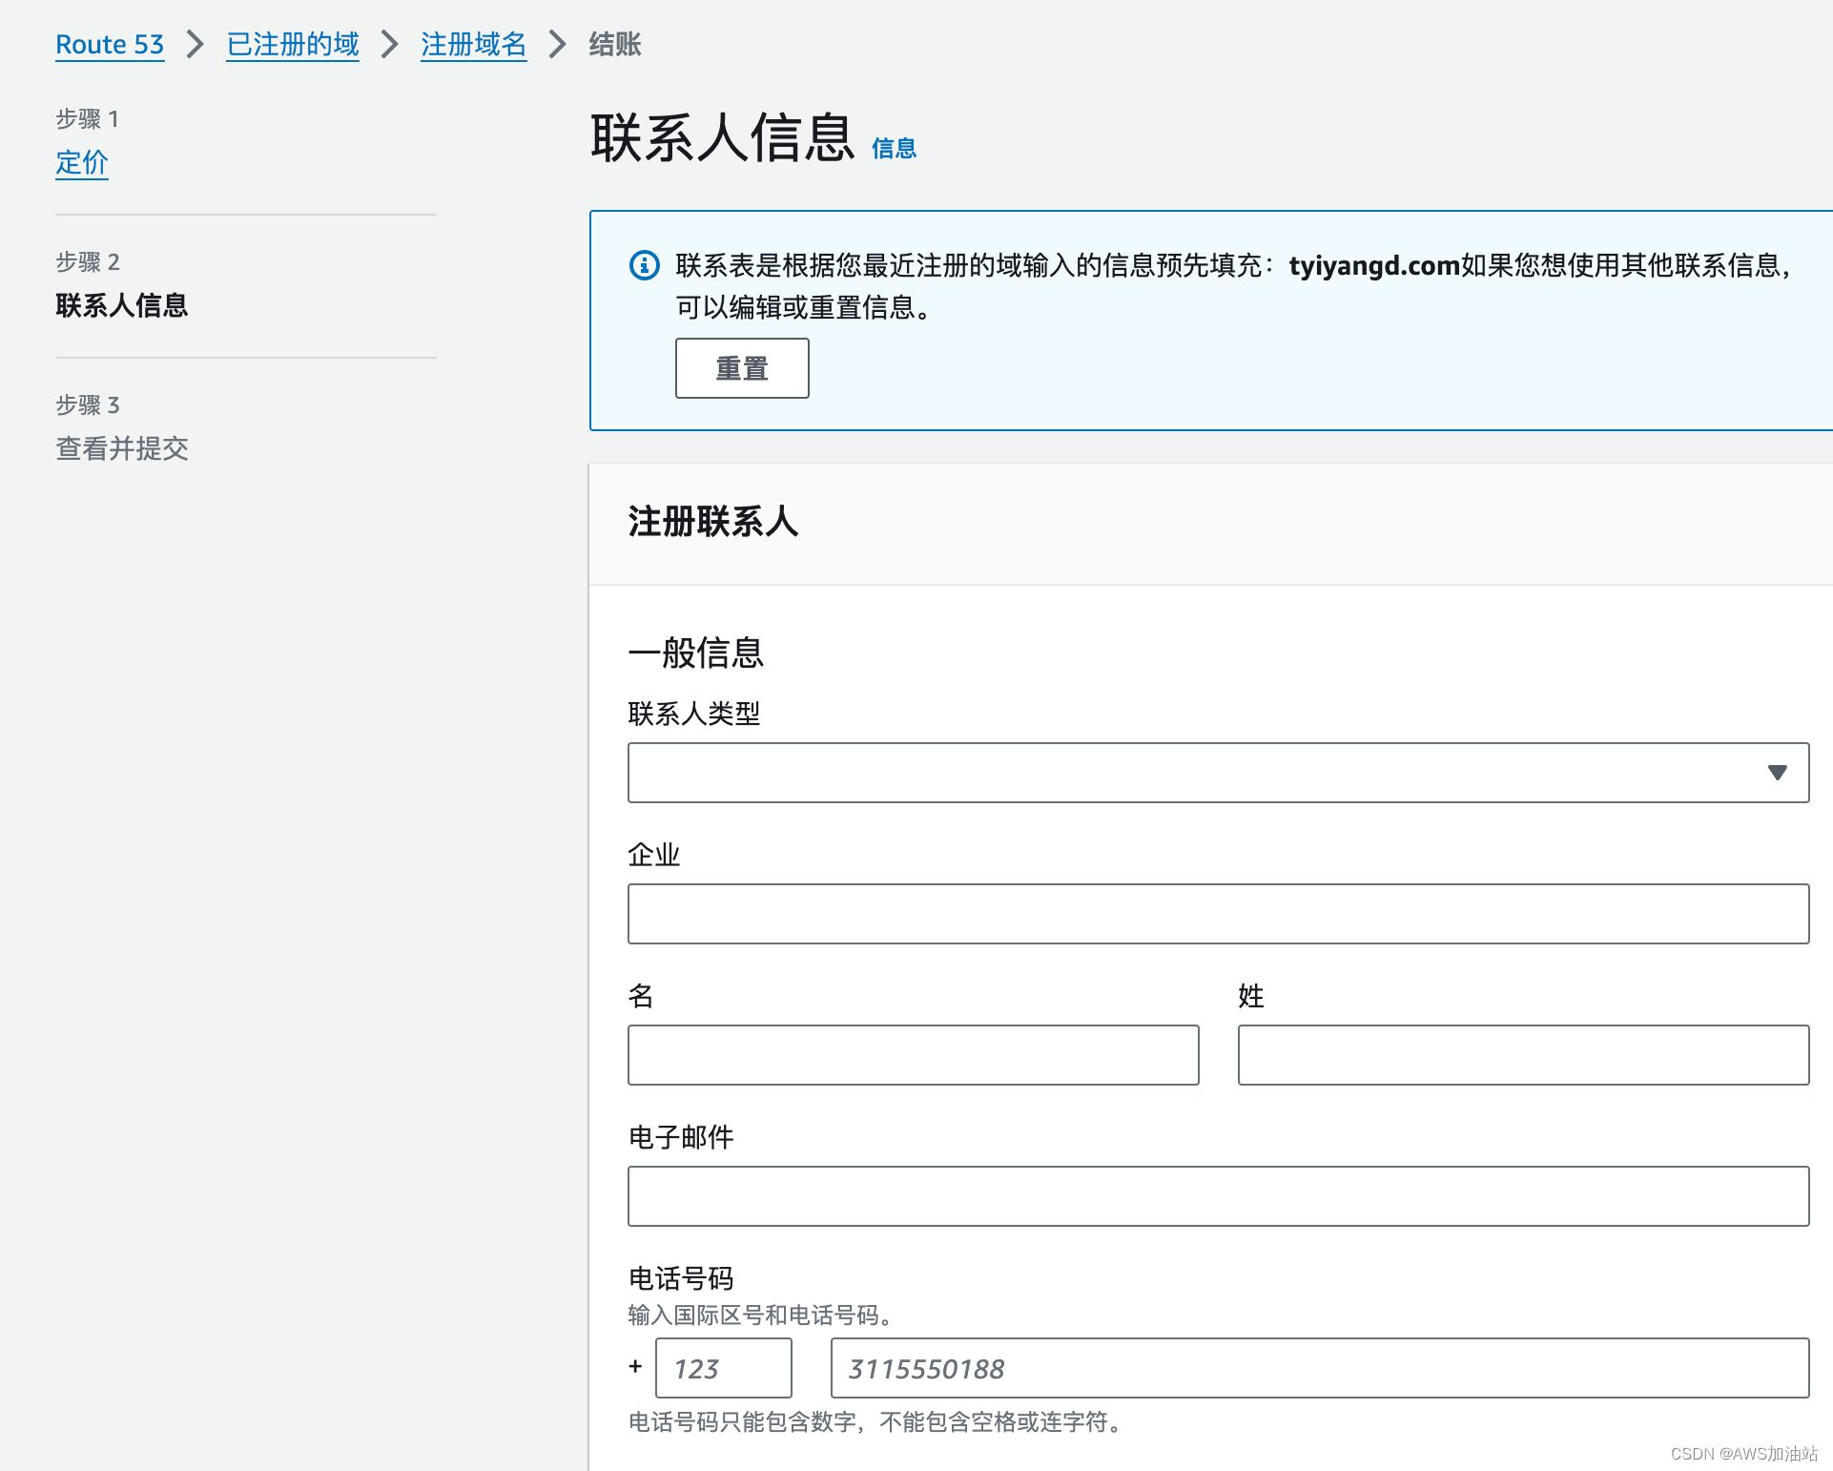Open the 联系人类型 dropdown arrow

[x=1777, y=773]
